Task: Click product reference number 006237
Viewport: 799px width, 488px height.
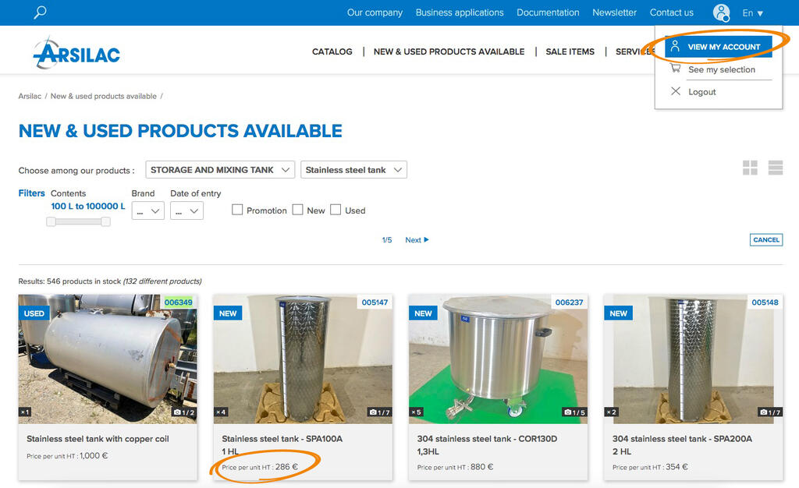Action: pyautogui.click(x=569, y=302)
